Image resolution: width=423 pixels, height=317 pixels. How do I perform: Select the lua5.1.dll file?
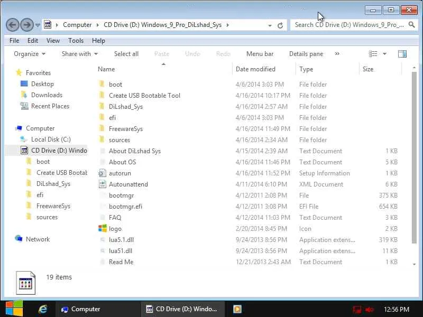coord(116,240)
